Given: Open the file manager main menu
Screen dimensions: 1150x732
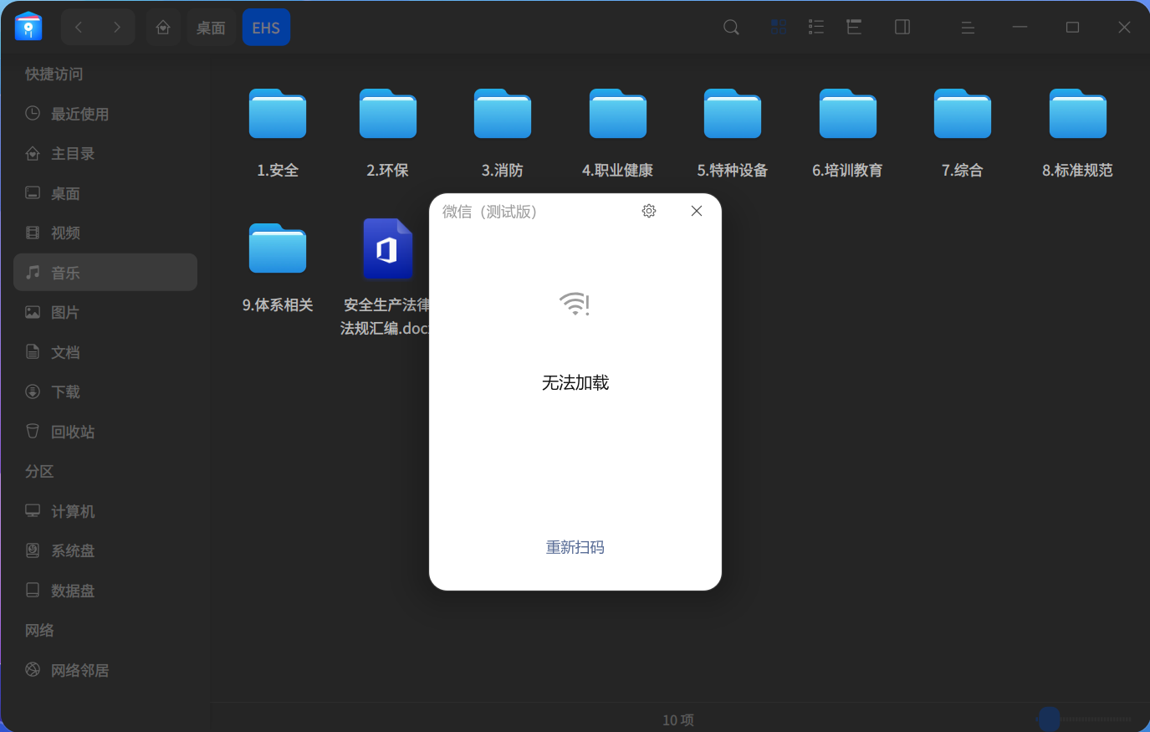Looking at the screenshot, I should point(968,28).
